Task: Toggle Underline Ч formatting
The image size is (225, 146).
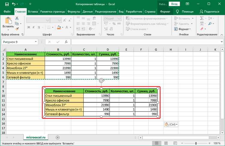Action: (39, 27)
